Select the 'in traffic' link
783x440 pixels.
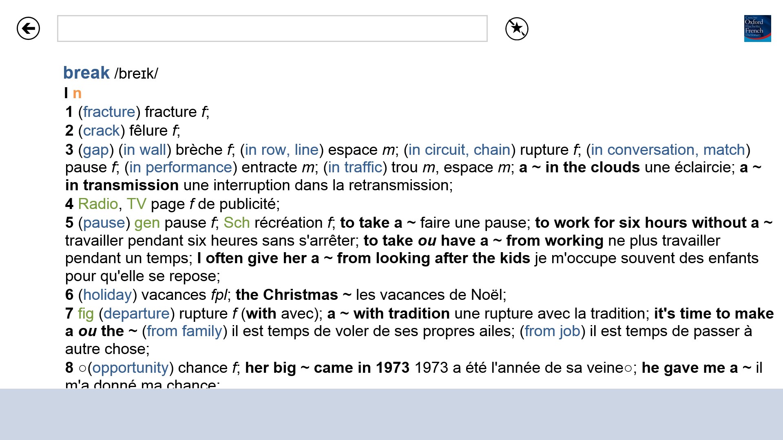click(355, 167)
